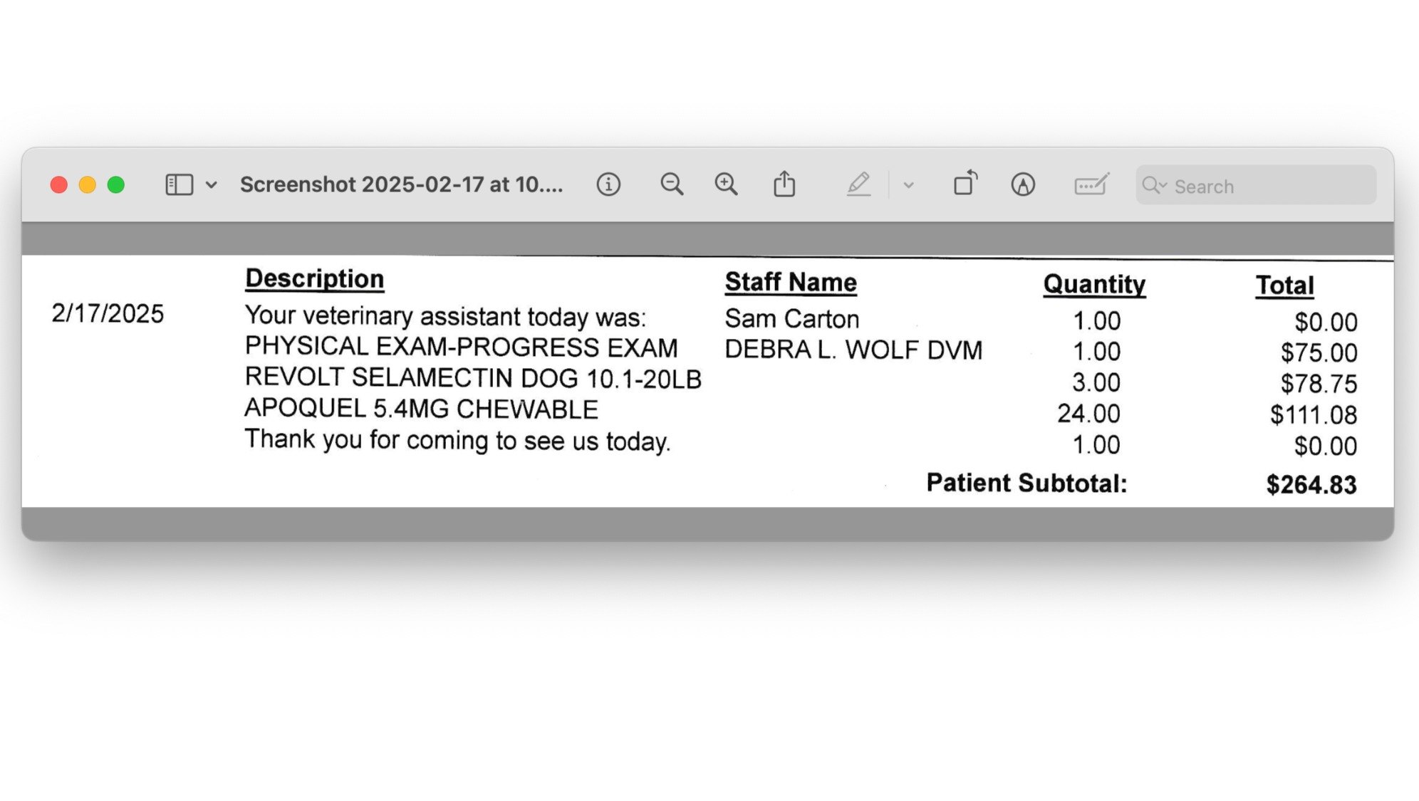Open the sidebar view toggle icon

point(179,185)
